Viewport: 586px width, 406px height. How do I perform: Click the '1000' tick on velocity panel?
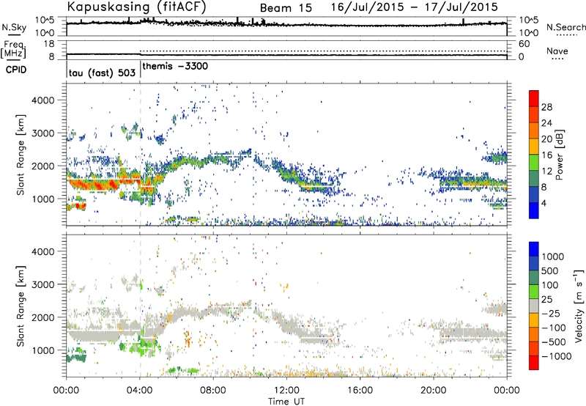tap(42, 350)
